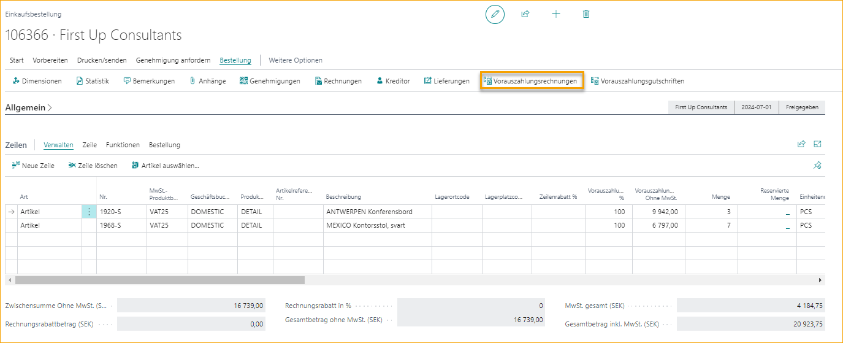
Task: Click the Beschreibung cell MEXICO Kontorsstol, svart
Action: click(x=365, y=225)
